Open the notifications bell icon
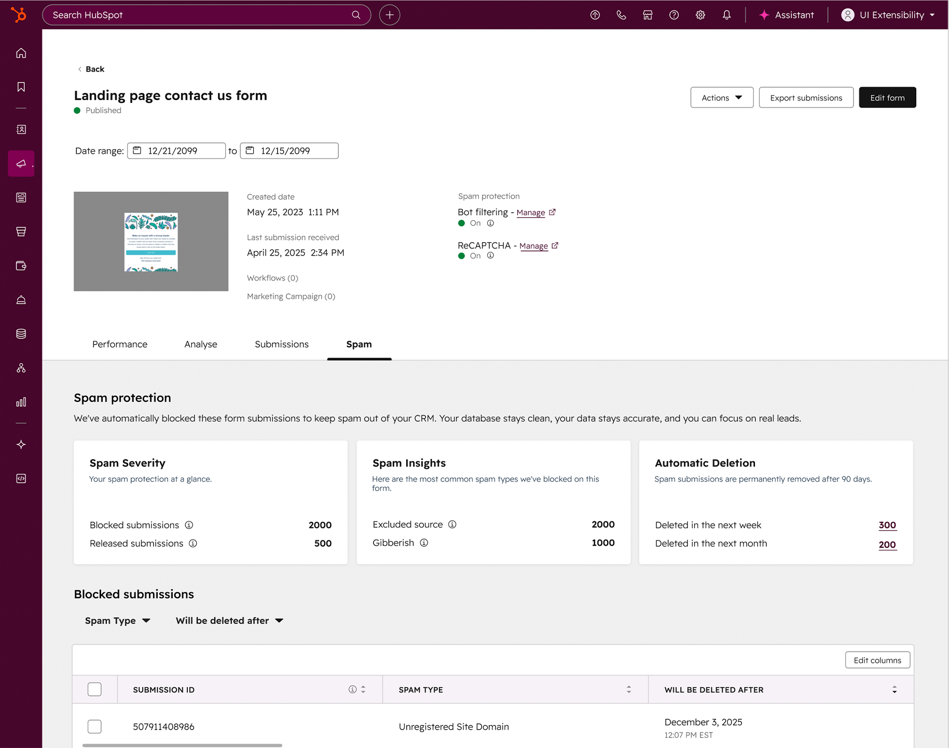 [x=727, y=15]
